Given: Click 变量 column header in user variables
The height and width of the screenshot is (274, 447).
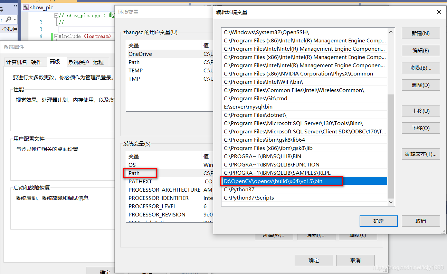Looking at the screenshot, I should coord(164,45).
